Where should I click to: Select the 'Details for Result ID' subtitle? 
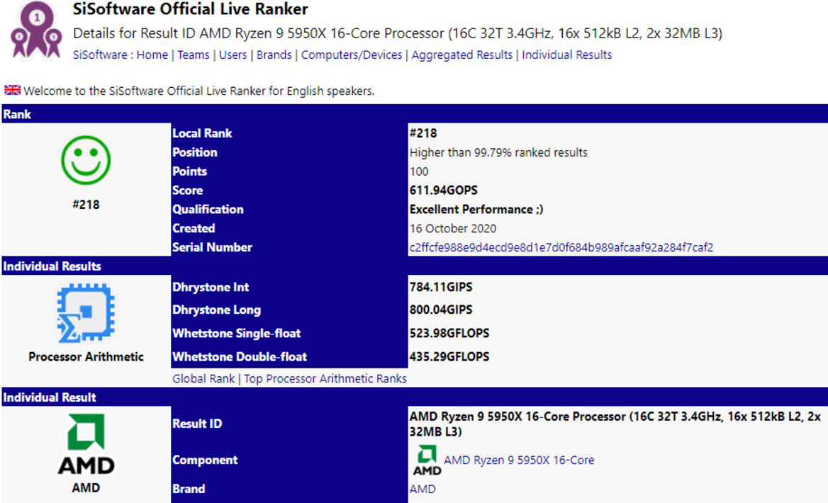point(398,33)
